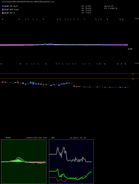Click the magenta DOW PT legend swatch
Viewport: 139px width, 184px height.
3,13
